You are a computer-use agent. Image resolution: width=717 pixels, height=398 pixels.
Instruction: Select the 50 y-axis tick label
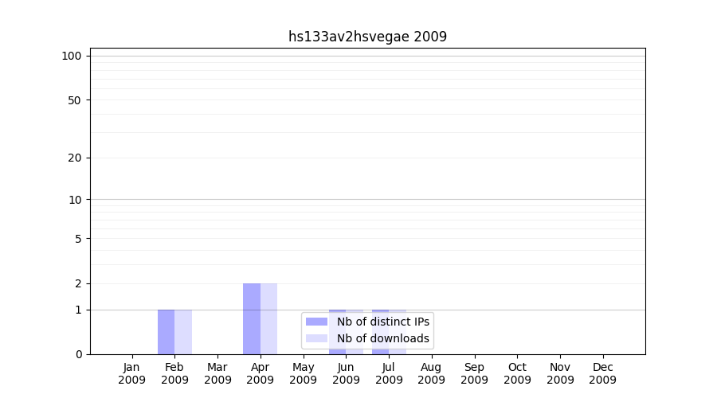(x=74, y=100)
